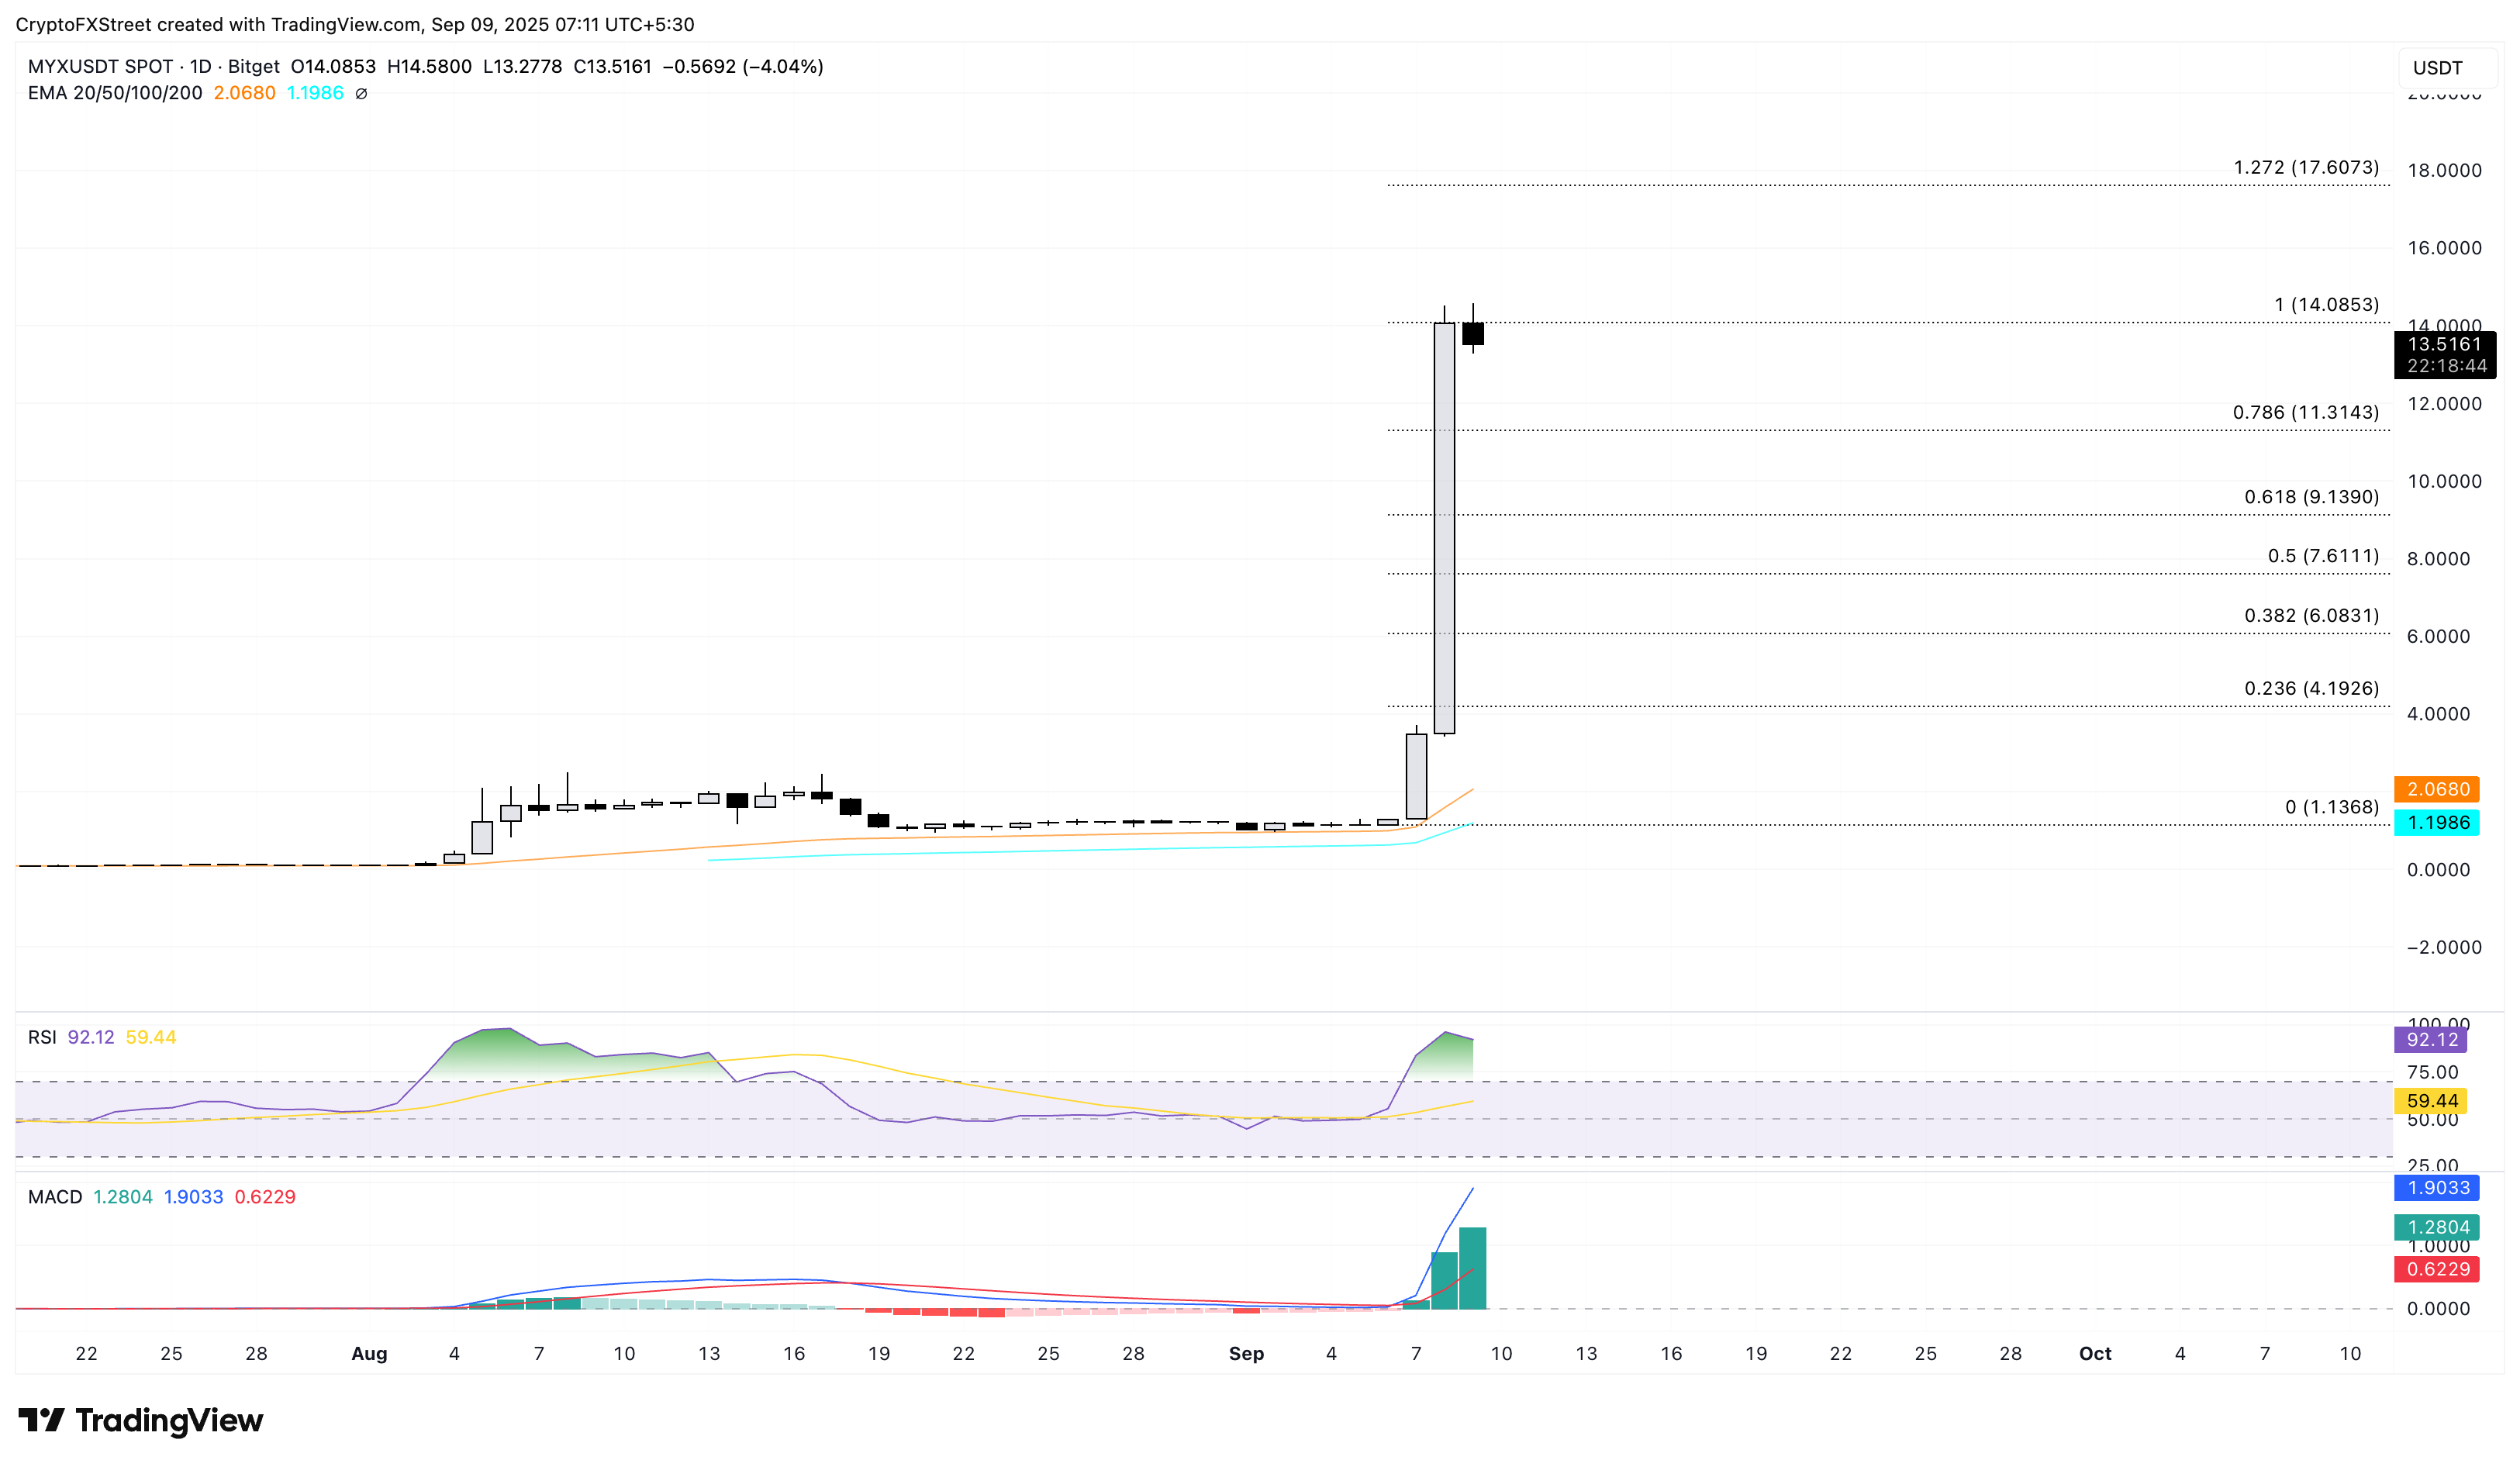Click the purple 92.12 RSI value tag
Viewport: 2520px width, 1467px height.
coord(2431,1039)
